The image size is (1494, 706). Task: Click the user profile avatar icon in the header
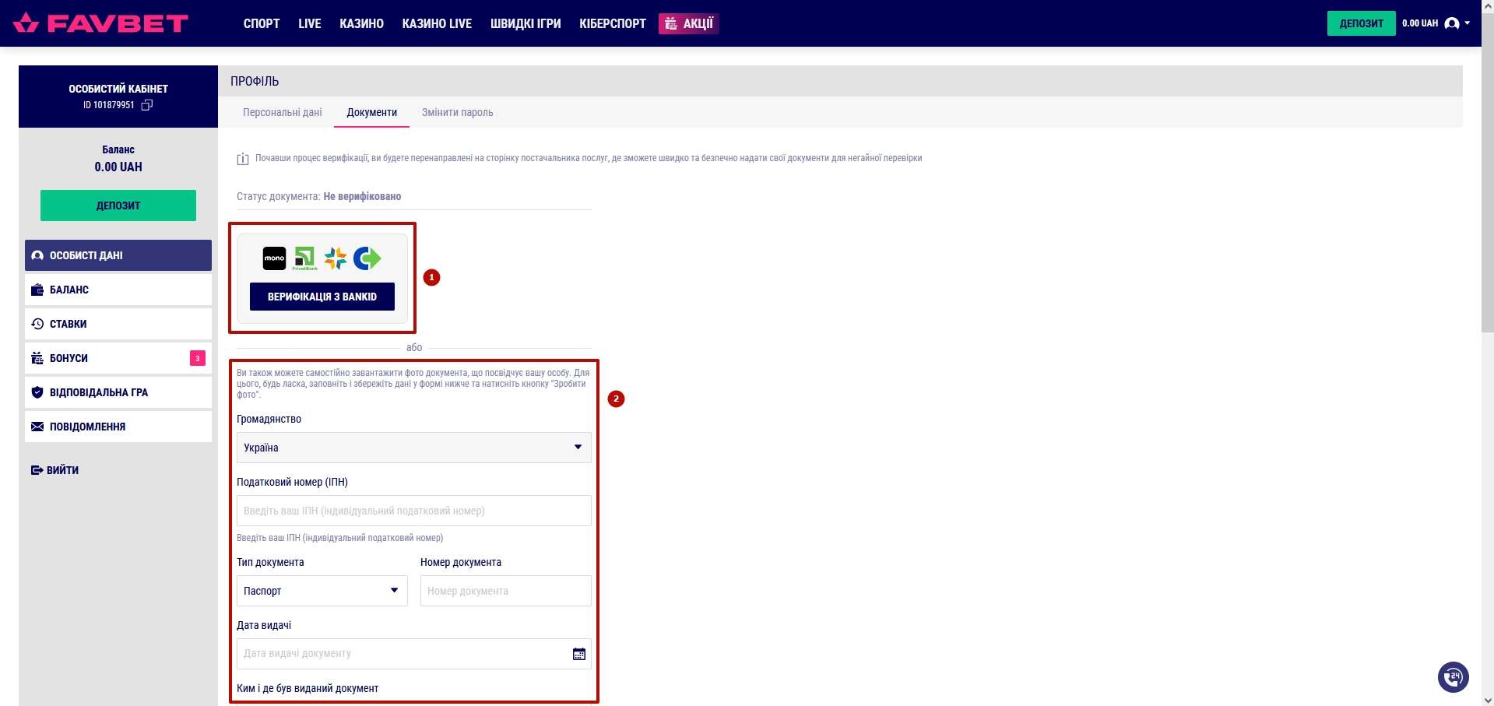click(x=1451, y=23)
